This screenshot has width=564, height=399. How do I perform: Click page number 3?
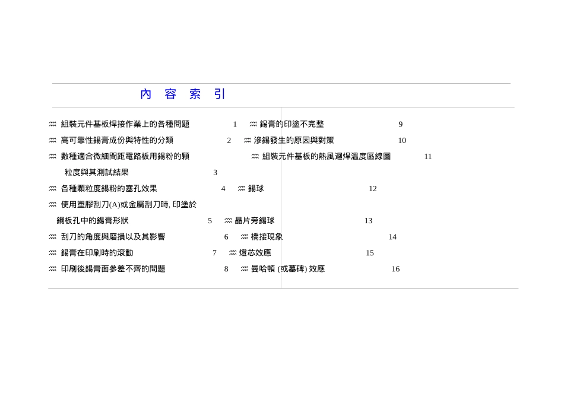point(215,173)
